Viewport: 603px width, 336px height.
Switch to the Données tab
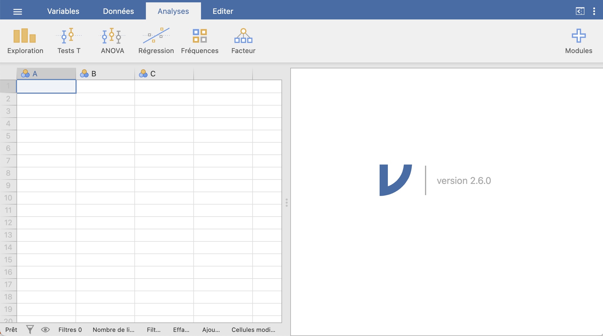click(x=118, y=11)
